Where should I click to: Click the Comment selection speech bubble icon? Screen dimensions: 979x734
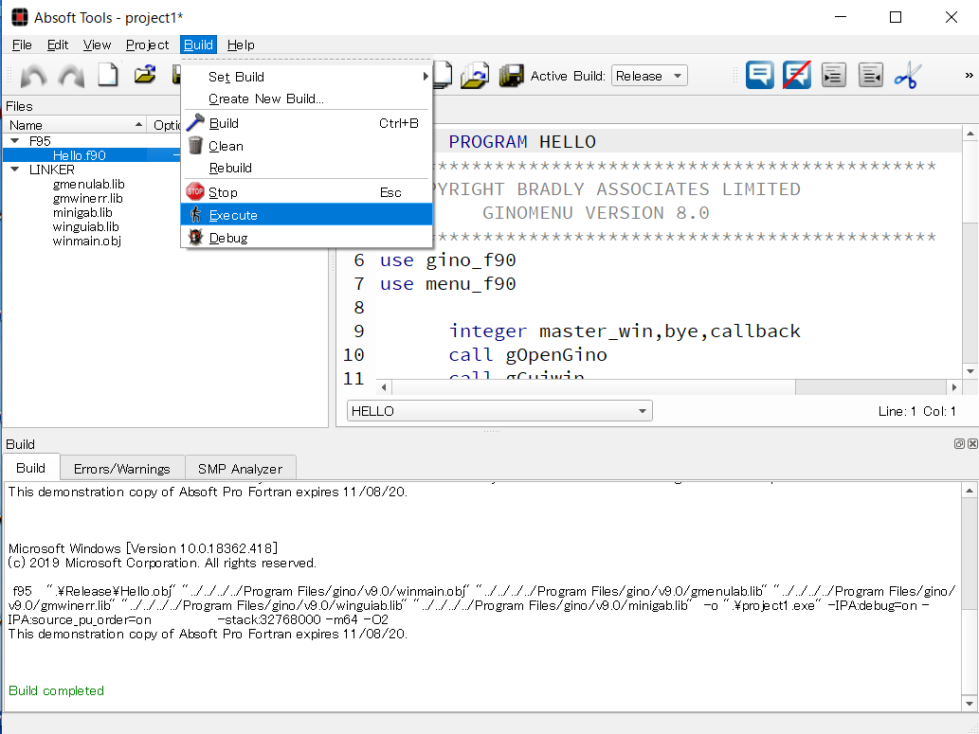(759, 76)
